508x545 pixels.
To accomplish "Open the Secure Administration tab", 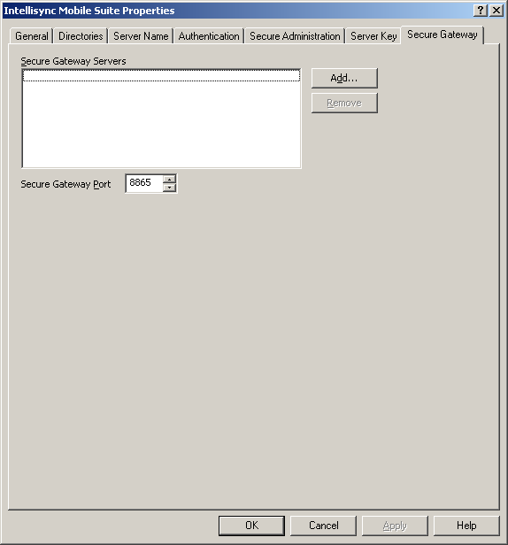I will 295,36.
